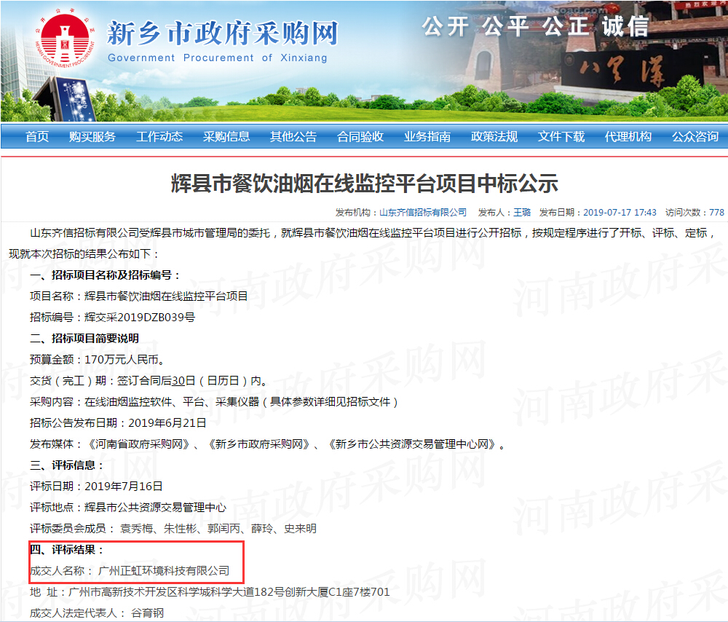Go to 政策法规 in the nav bar
Image resolution: width=728 pixels, height=622 pixels.
pyautogui.click(x=494, y=137)
